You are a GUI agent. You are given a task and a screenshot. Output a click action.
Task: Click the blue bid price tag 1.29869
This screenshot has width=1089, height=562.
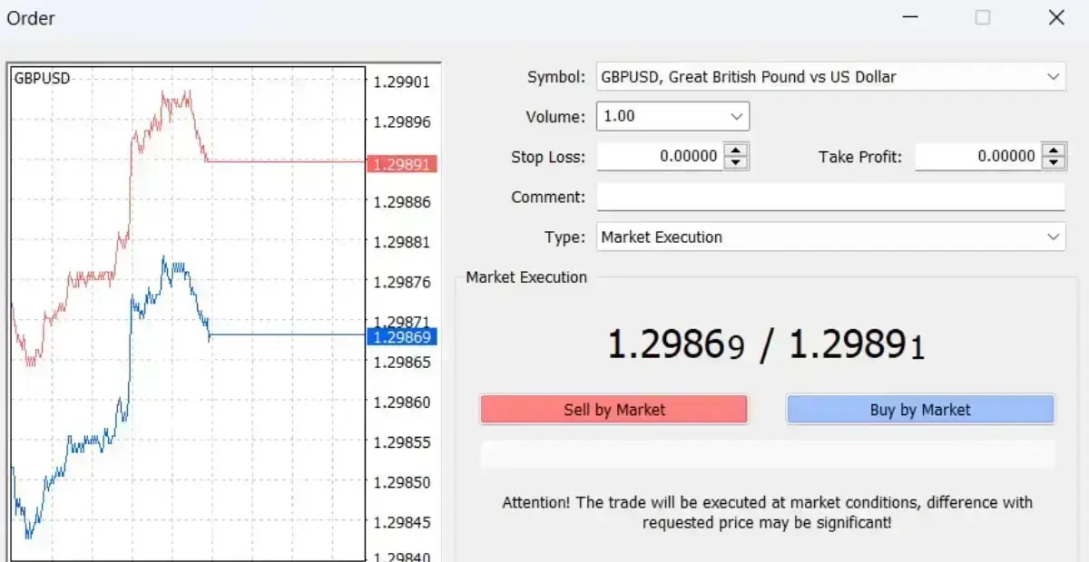(402, 336)
